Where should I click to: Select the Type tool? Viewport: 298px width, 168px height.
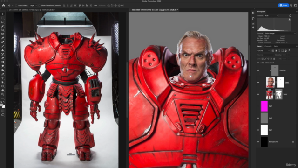pyautogui.click(x=3, y=78)
